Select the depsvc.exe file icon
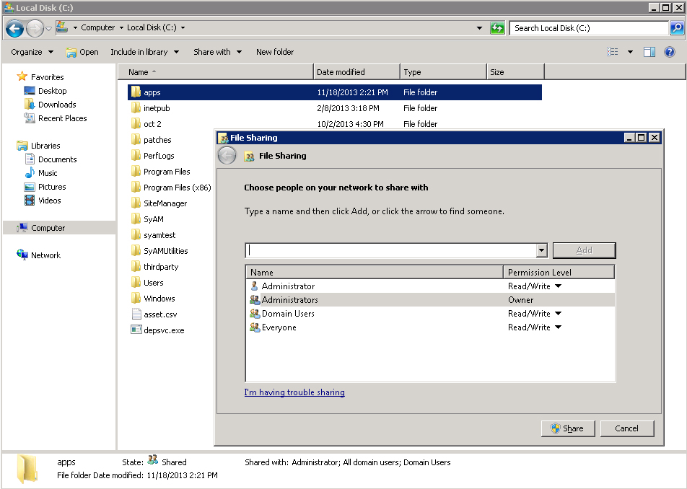This screenshot has height=489, width=687. coord(136,330)
